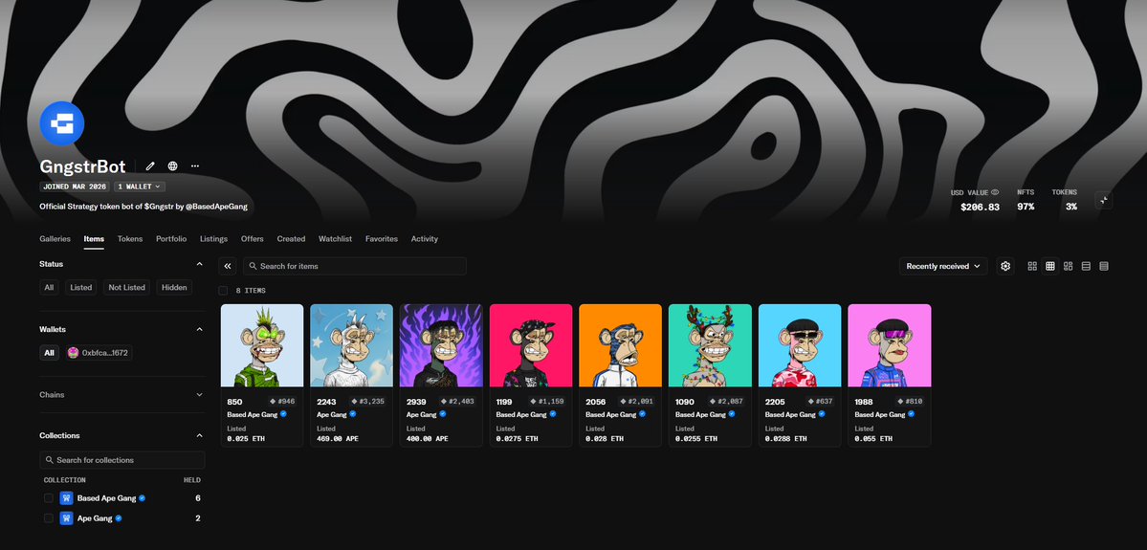Open NFT 1090 thumbnail with reindeer antlers
The width and height of the screenshot is (1147, 550).
coord(710,345)
